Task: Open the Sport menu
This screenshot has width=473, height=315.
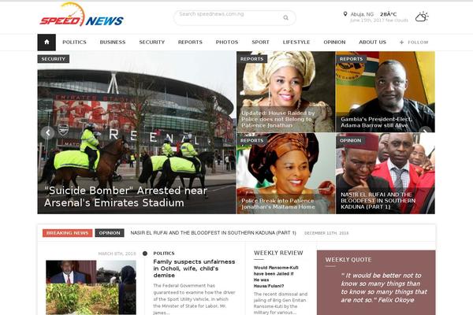Action: (260, 43)
